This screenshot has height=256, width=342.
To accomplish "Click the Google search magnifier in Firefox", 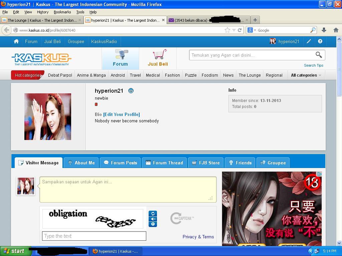I will (x=313, y=30).
